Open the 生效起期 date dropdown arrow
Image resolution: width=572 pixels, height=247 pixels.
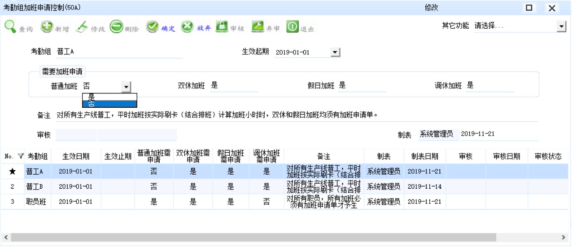[x=334, y=53]
